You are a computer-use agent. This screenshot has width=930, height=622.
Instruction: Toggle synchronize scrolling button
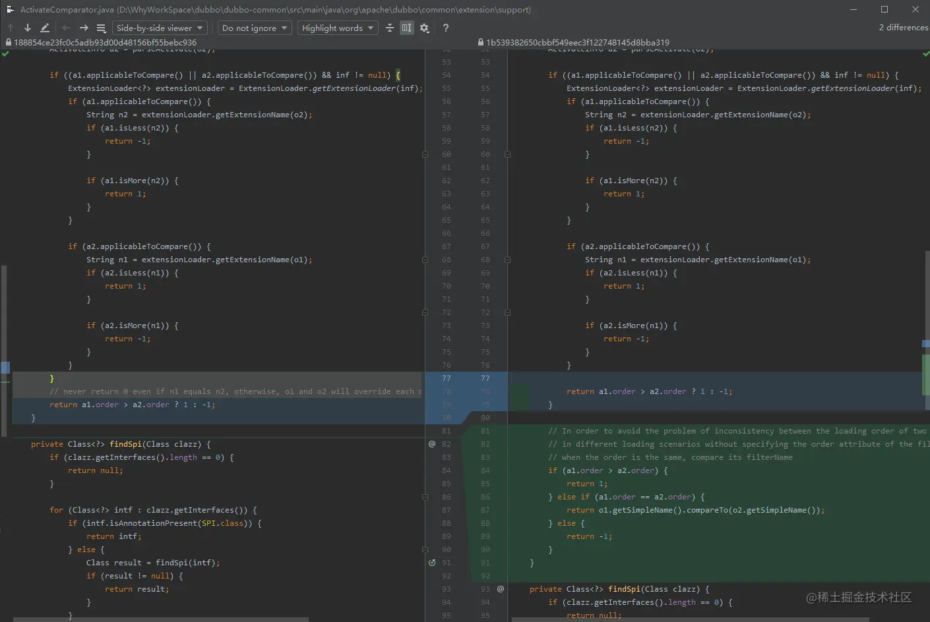(407, 28)
